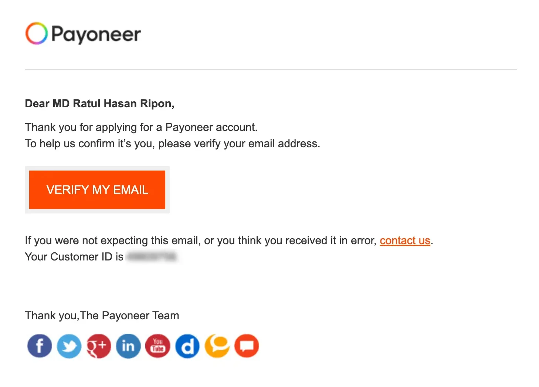Click the Payoneer wordmark text

[x=96, y=34]
